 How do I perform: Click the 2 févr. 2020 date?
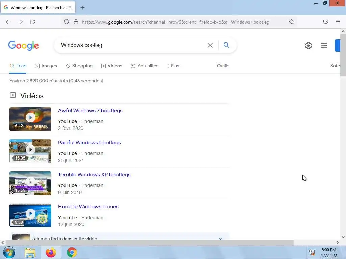(71, 128)
